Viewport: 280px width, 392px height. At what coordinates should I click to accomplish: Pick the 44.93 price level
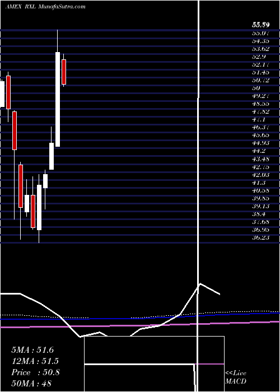click(x=260, y=143)
